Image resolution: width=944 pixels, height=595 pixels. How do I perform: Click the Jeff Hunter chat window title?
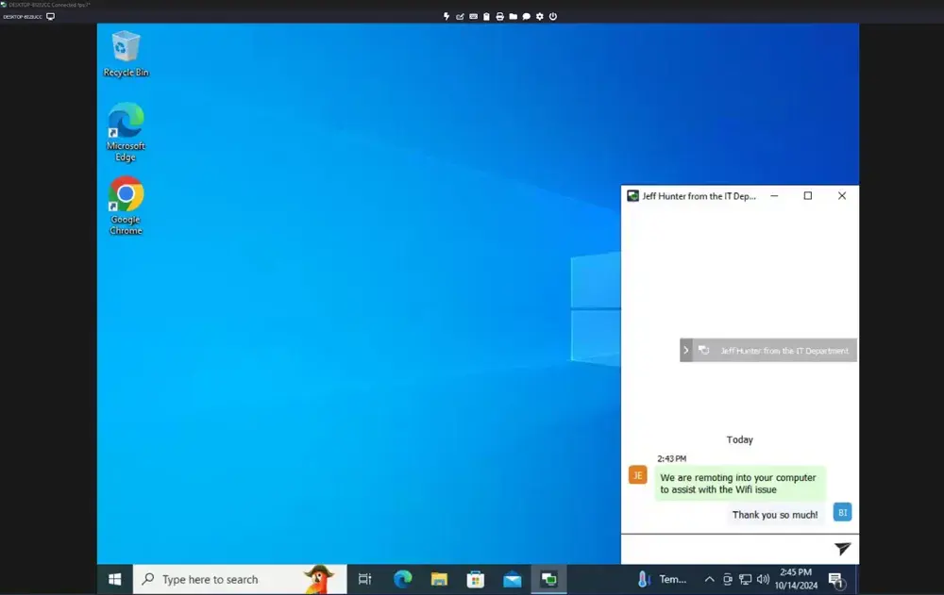click(x=699, y=196)
